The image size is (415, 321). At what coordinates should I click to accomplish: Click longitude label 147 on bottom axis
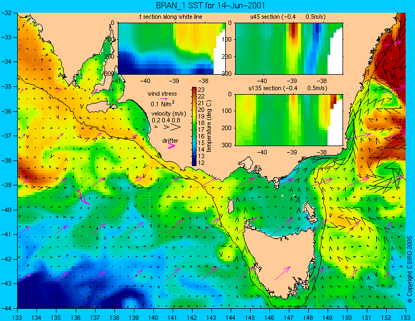point(289,317)
